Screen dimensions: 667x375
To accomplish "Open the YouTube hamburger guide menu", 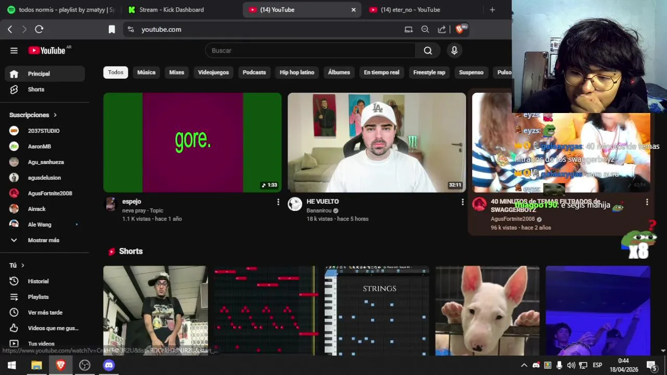I will point(14,51).
